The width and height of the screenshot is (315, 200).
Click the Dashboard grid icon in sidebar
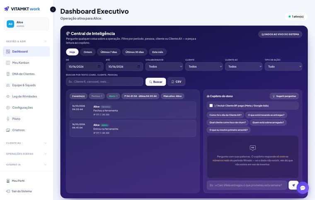coord(8,52)
